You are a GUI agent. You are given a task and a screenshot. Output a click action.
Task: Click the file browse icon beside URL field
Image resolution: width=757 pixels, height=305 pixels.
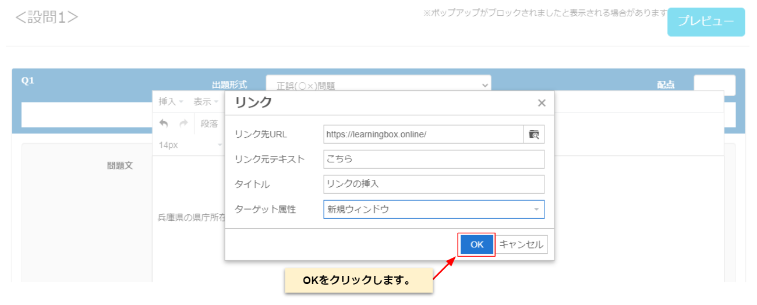[534, 134]
